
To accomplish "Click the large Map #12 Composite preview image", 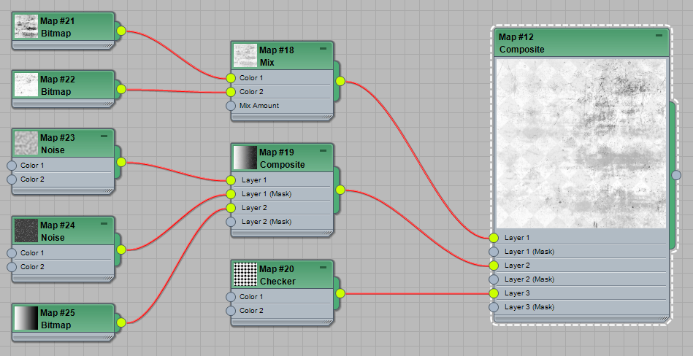I will (x=581, y=144).
